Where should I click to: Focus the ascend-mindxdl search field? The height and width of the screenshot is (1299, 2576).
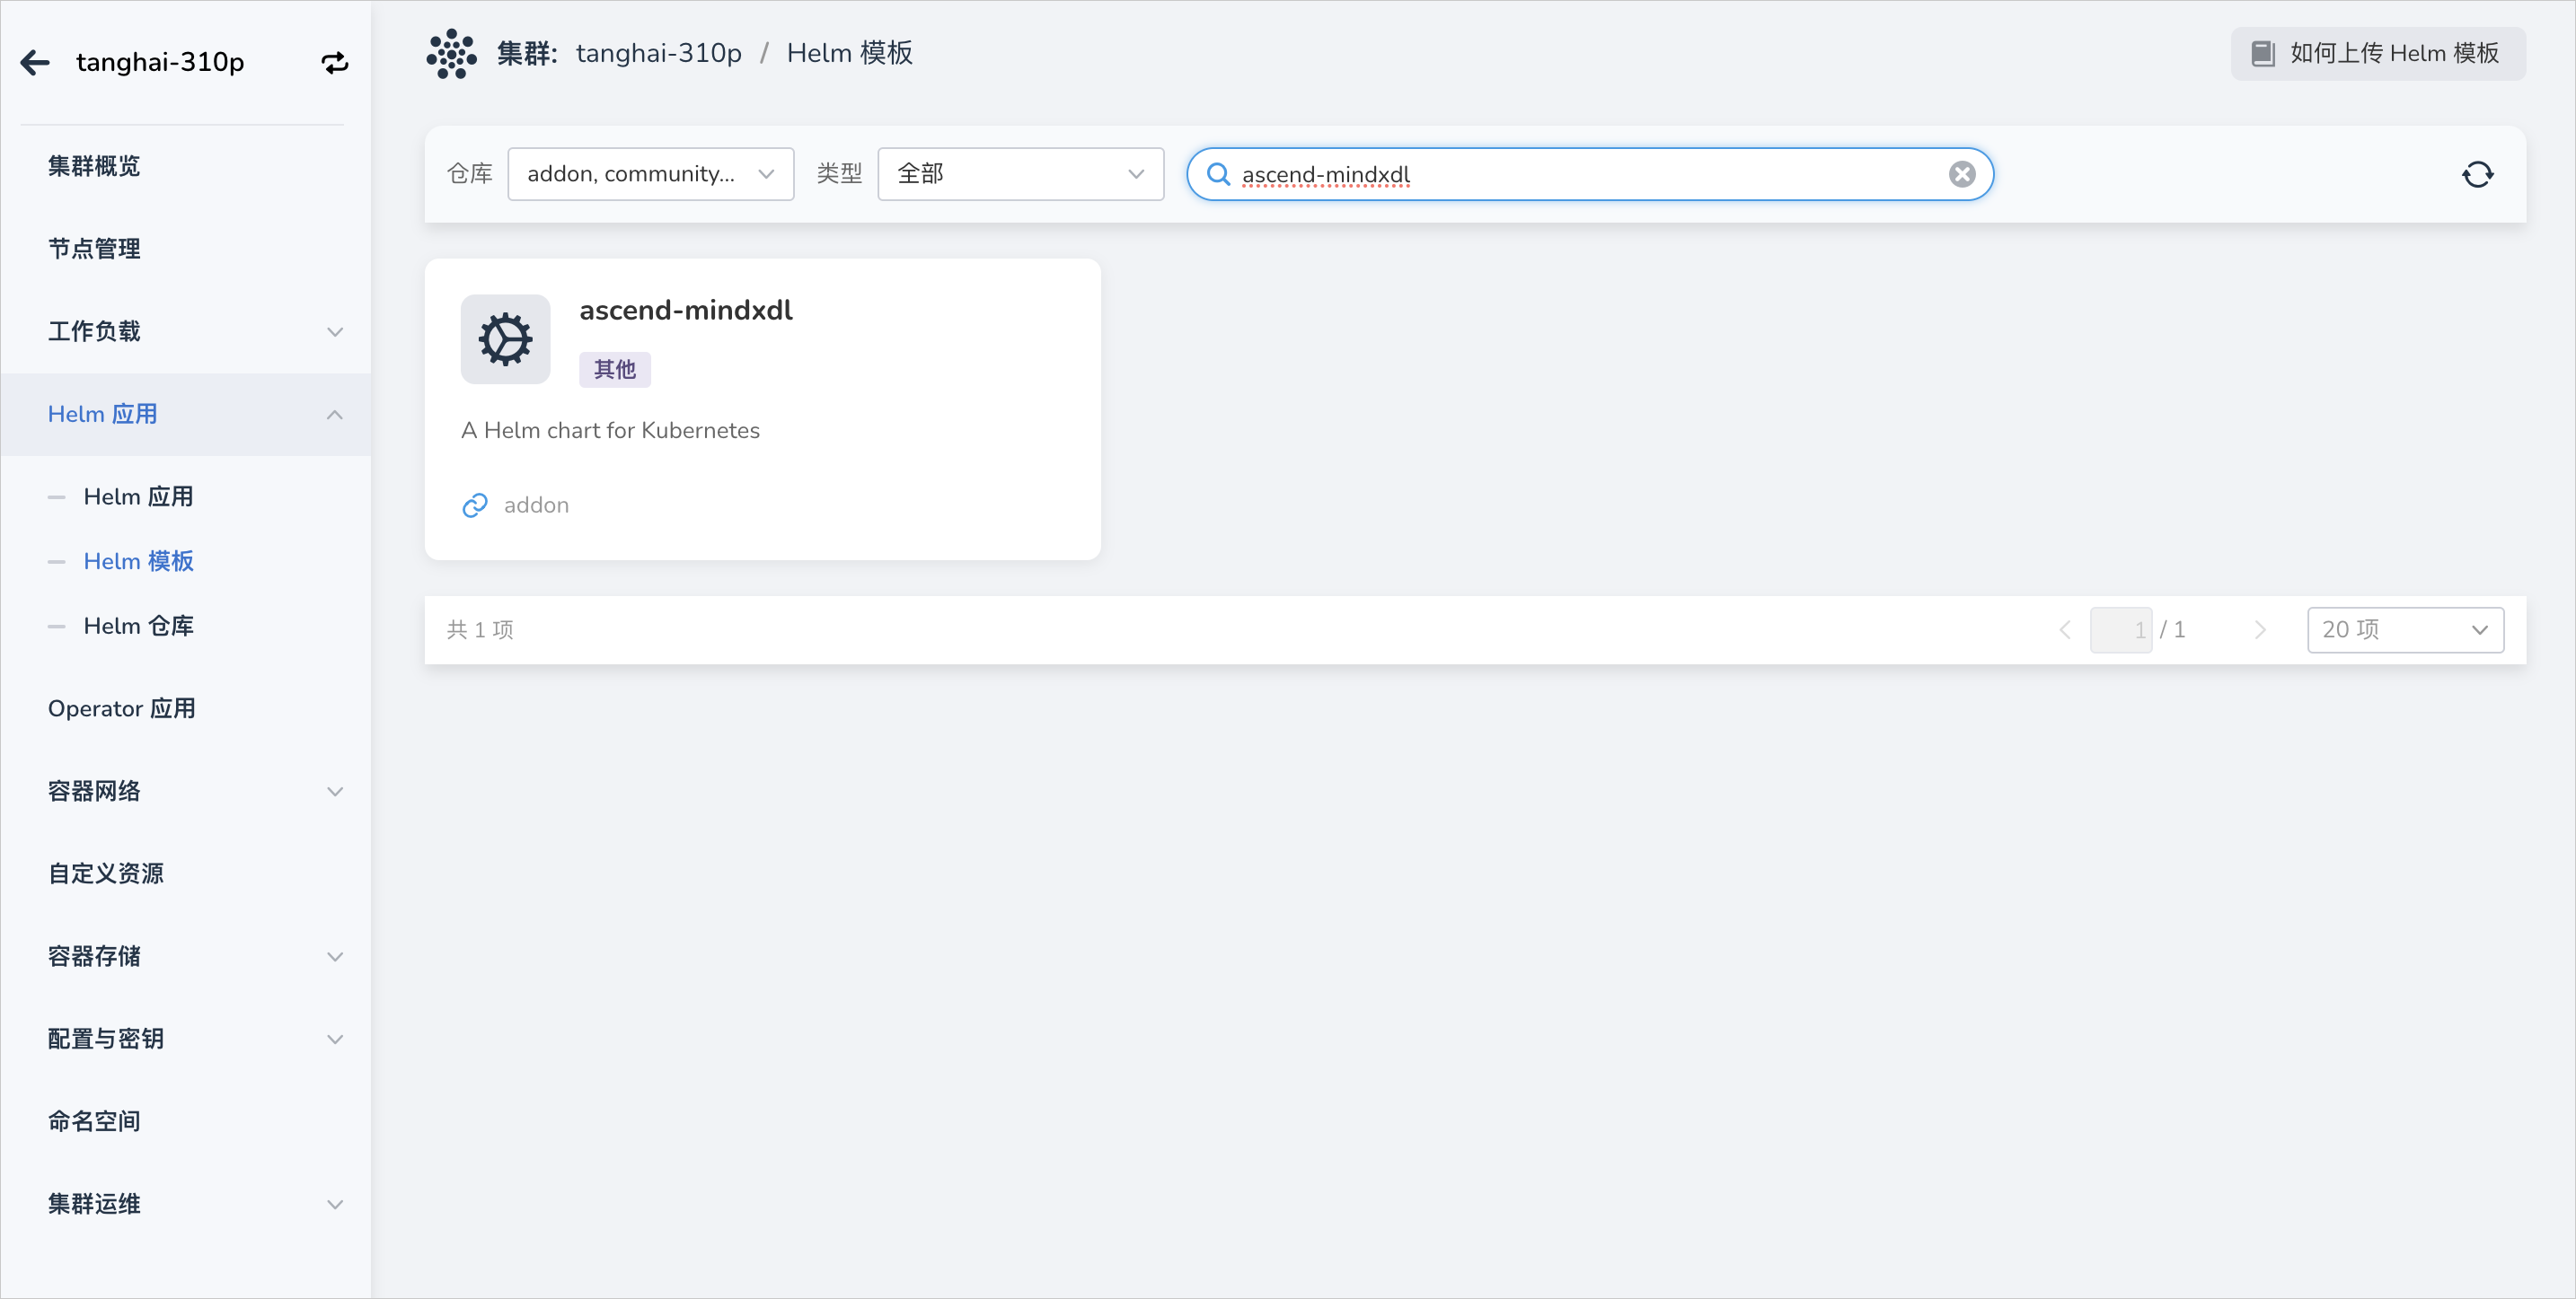coord(1590,174)
